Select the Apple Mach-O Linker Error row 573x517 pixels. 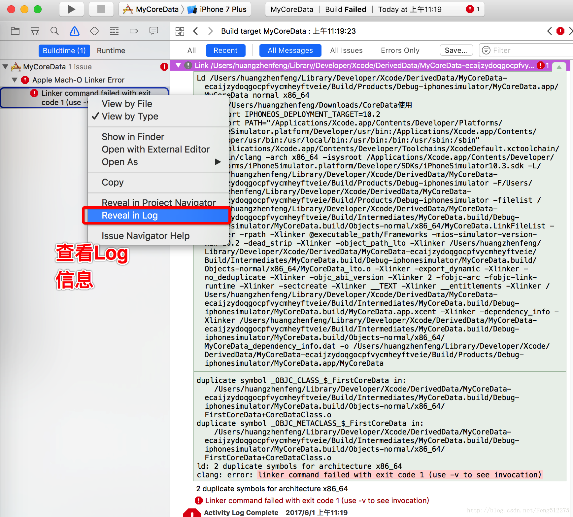coord(84,80)
